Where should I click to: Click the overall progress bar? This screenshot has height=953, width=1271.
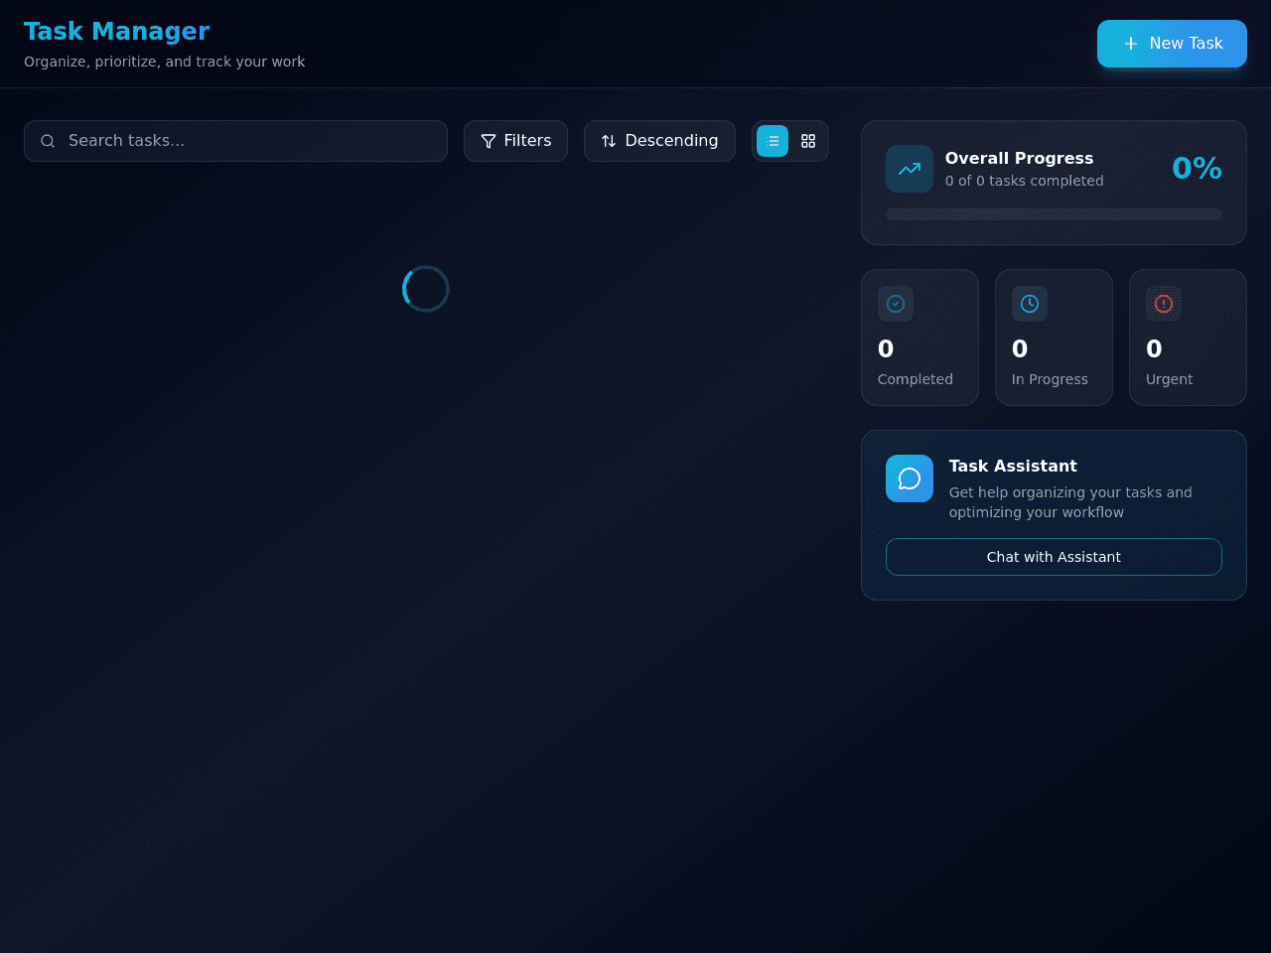[1054, 214]
